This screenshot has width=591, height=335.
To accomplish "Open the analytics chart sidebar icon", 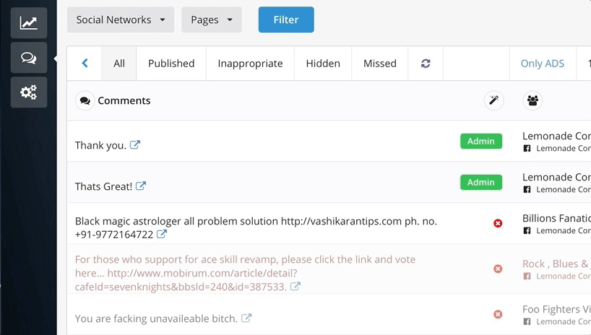I will point(28,23).
